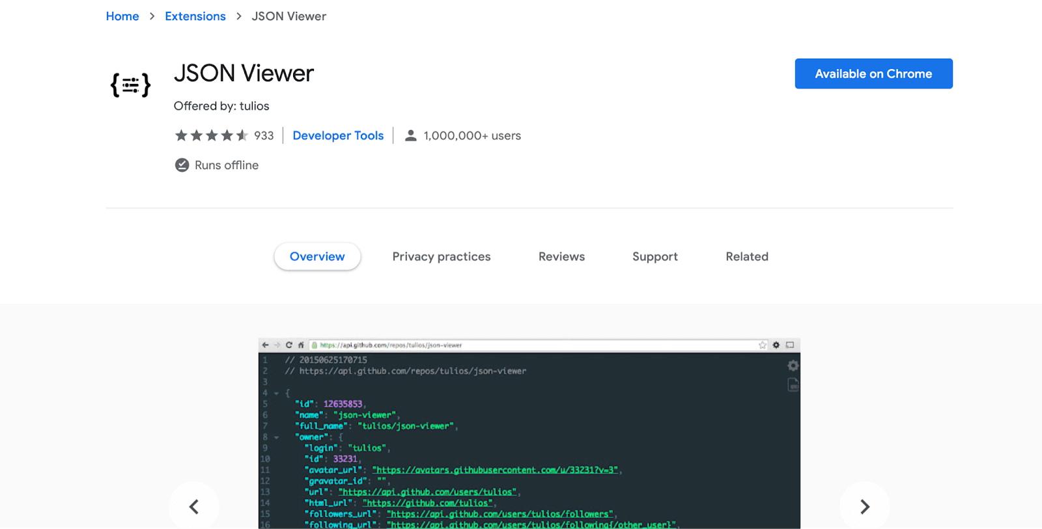Image resolution: width=1042 pixels, height=529 pixels.
Task: Click the JSON Viewer title heading
Action: [x=244, y=74]
